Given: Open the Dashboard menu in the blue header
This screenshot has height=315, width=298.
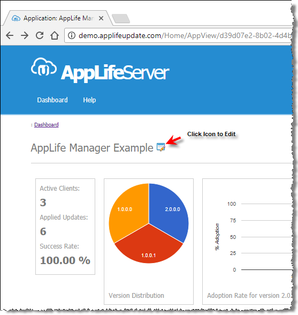Looking at the screenshot, I should tap(52, 100).
